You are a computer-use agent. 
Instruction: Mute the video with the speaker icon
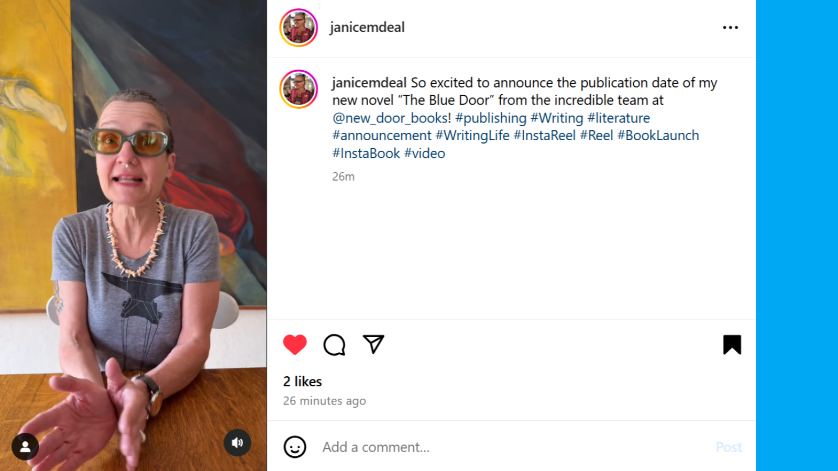[x=237, y=443]
